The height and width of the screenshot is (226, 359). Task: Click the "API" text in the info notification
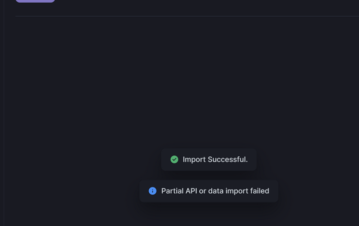click(191, 191)
